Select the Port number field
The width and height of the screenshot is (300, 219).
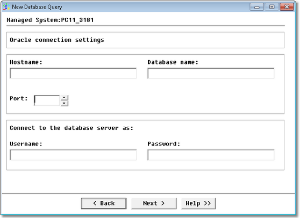click(47, 100)
